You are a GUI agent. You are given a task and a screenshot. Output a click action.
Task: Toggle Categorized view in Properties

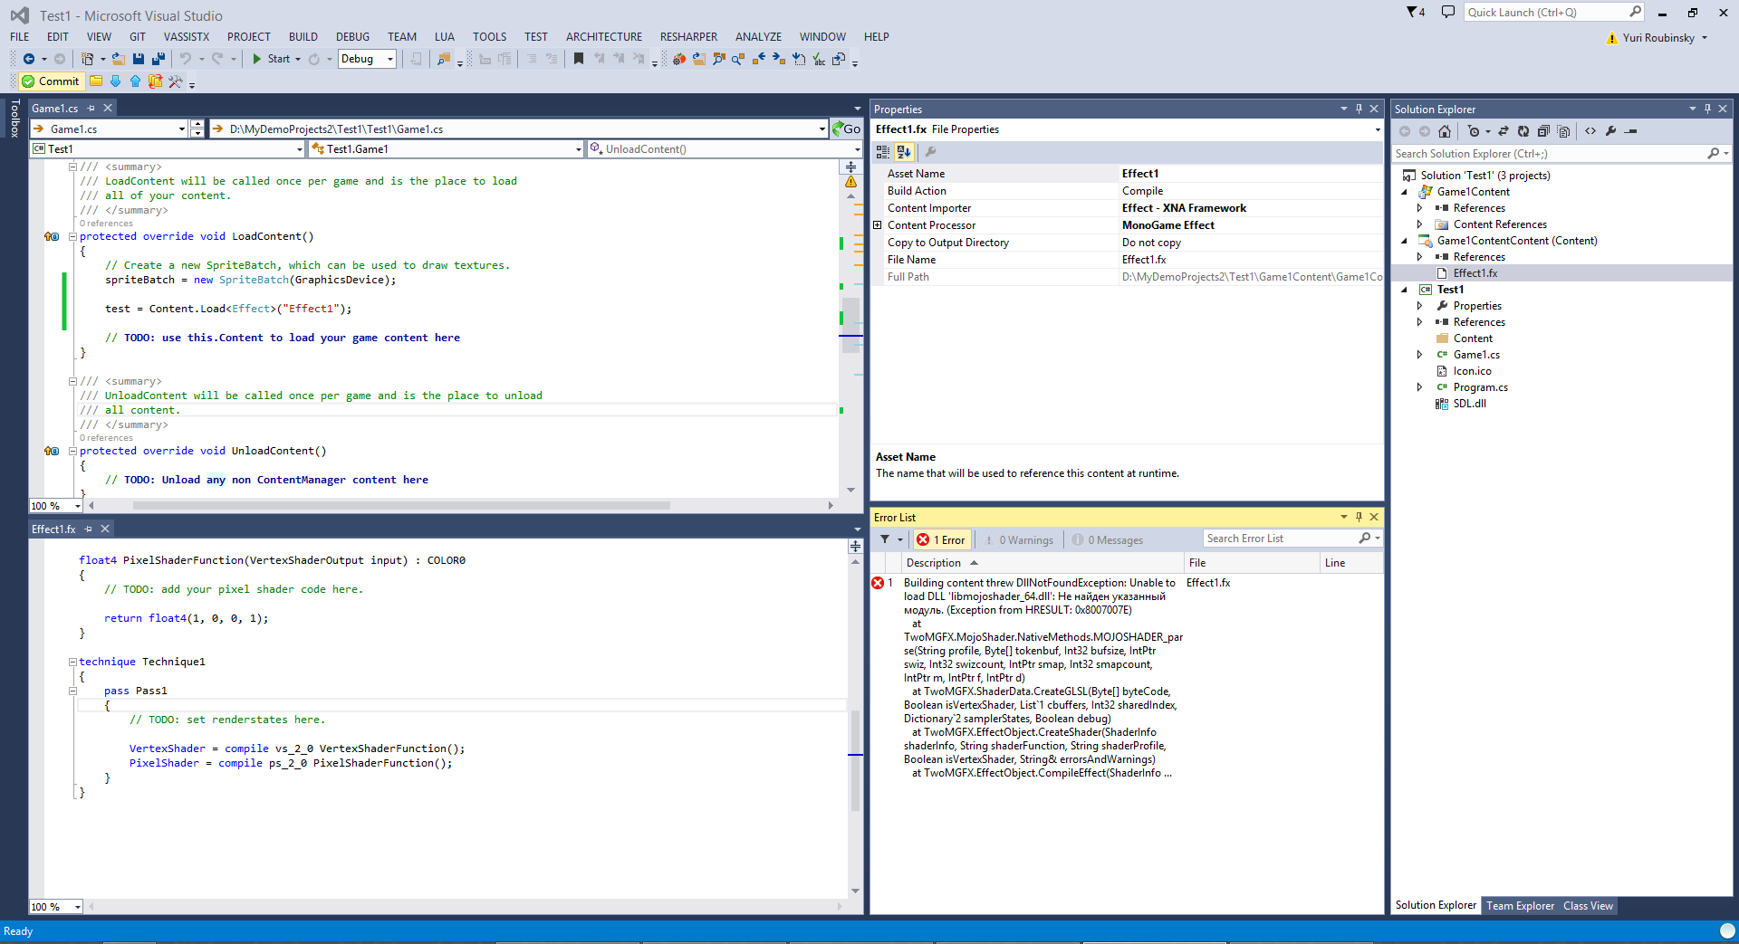pos(883,152)
